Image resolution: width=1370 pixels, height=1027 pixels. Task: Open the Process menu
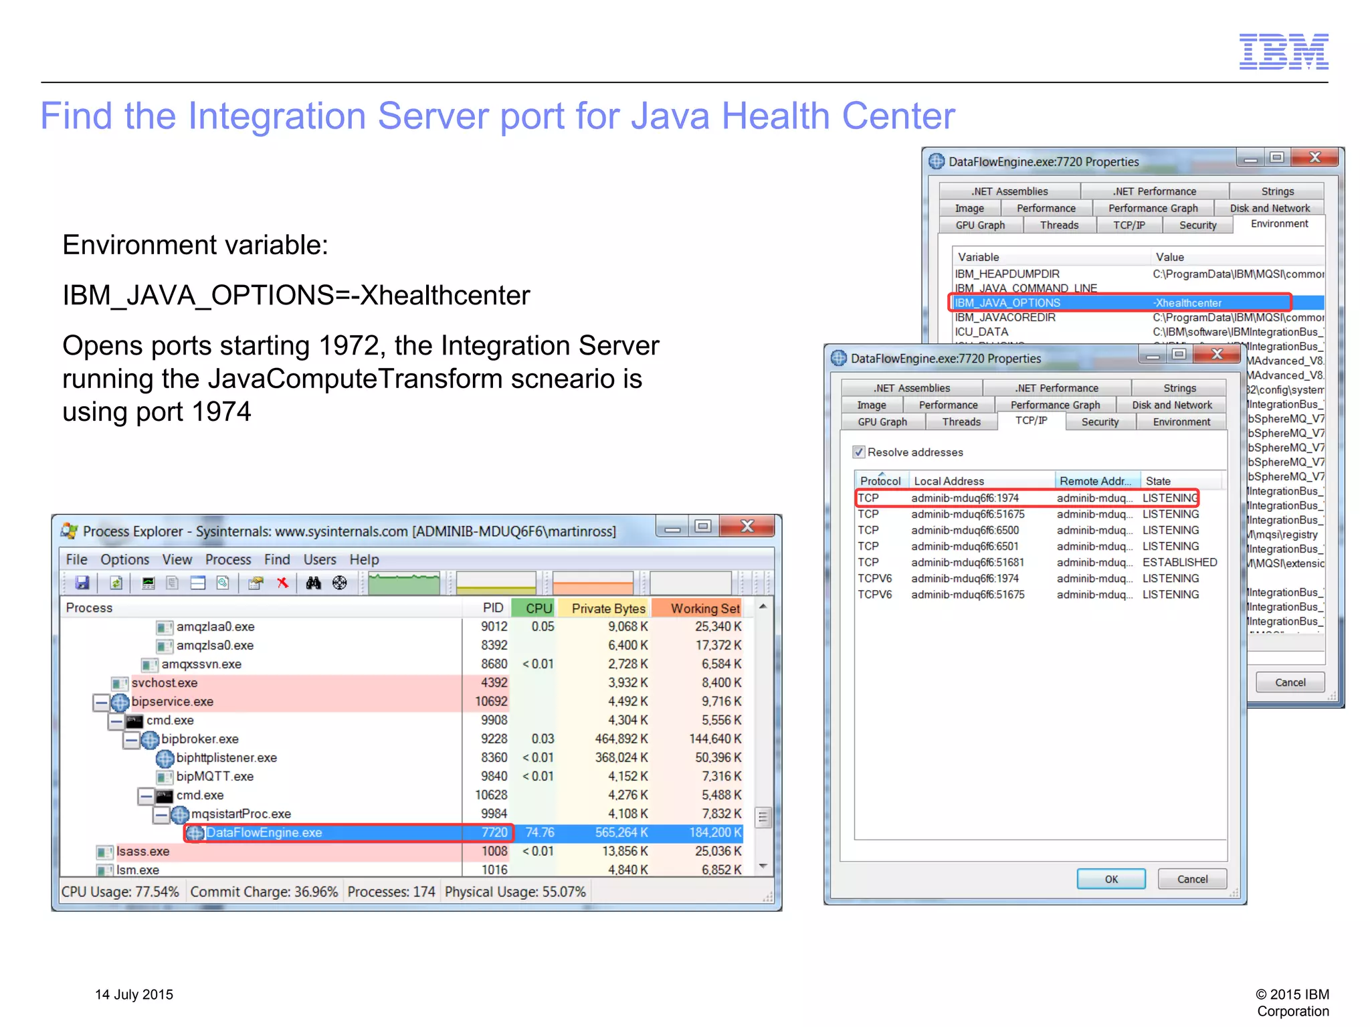pos(228,559)
